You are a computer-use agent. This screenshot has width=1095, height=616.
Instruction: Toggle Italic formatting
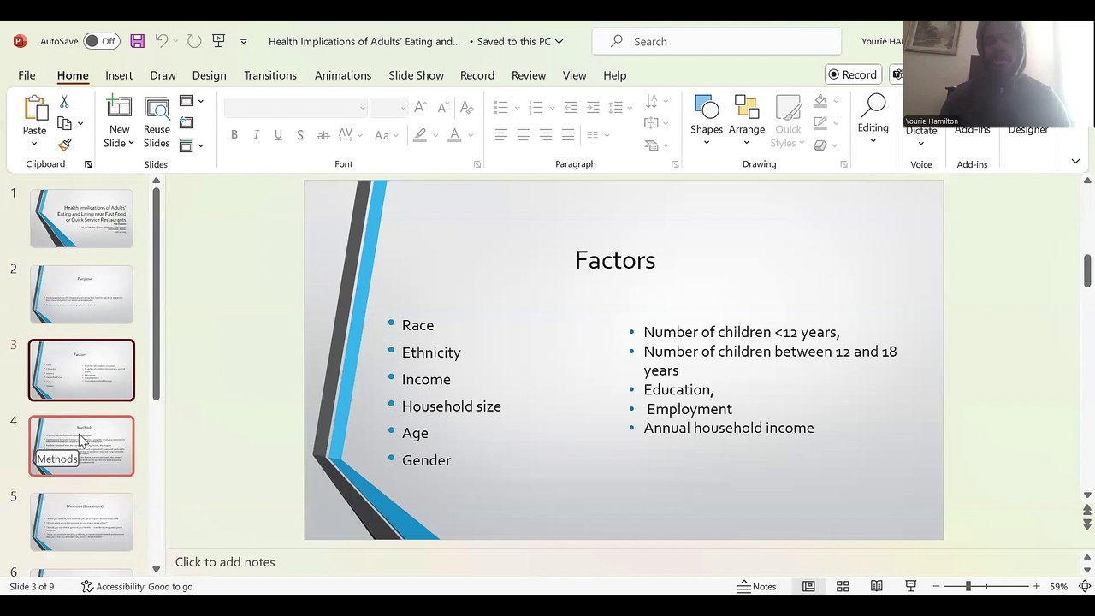point(257,135)
